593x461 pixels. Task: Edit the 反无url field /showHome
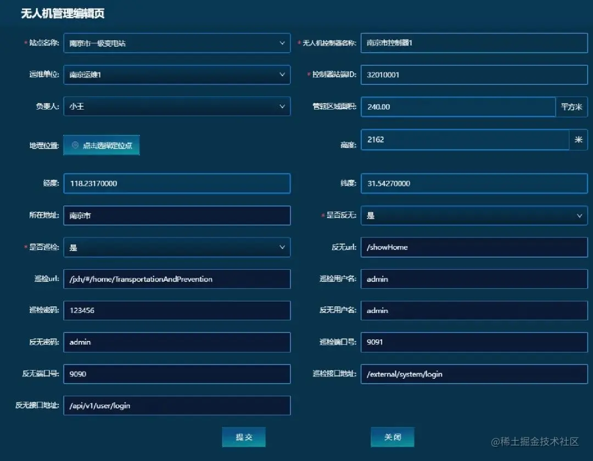pyautogui.click(x=474, y=247)
